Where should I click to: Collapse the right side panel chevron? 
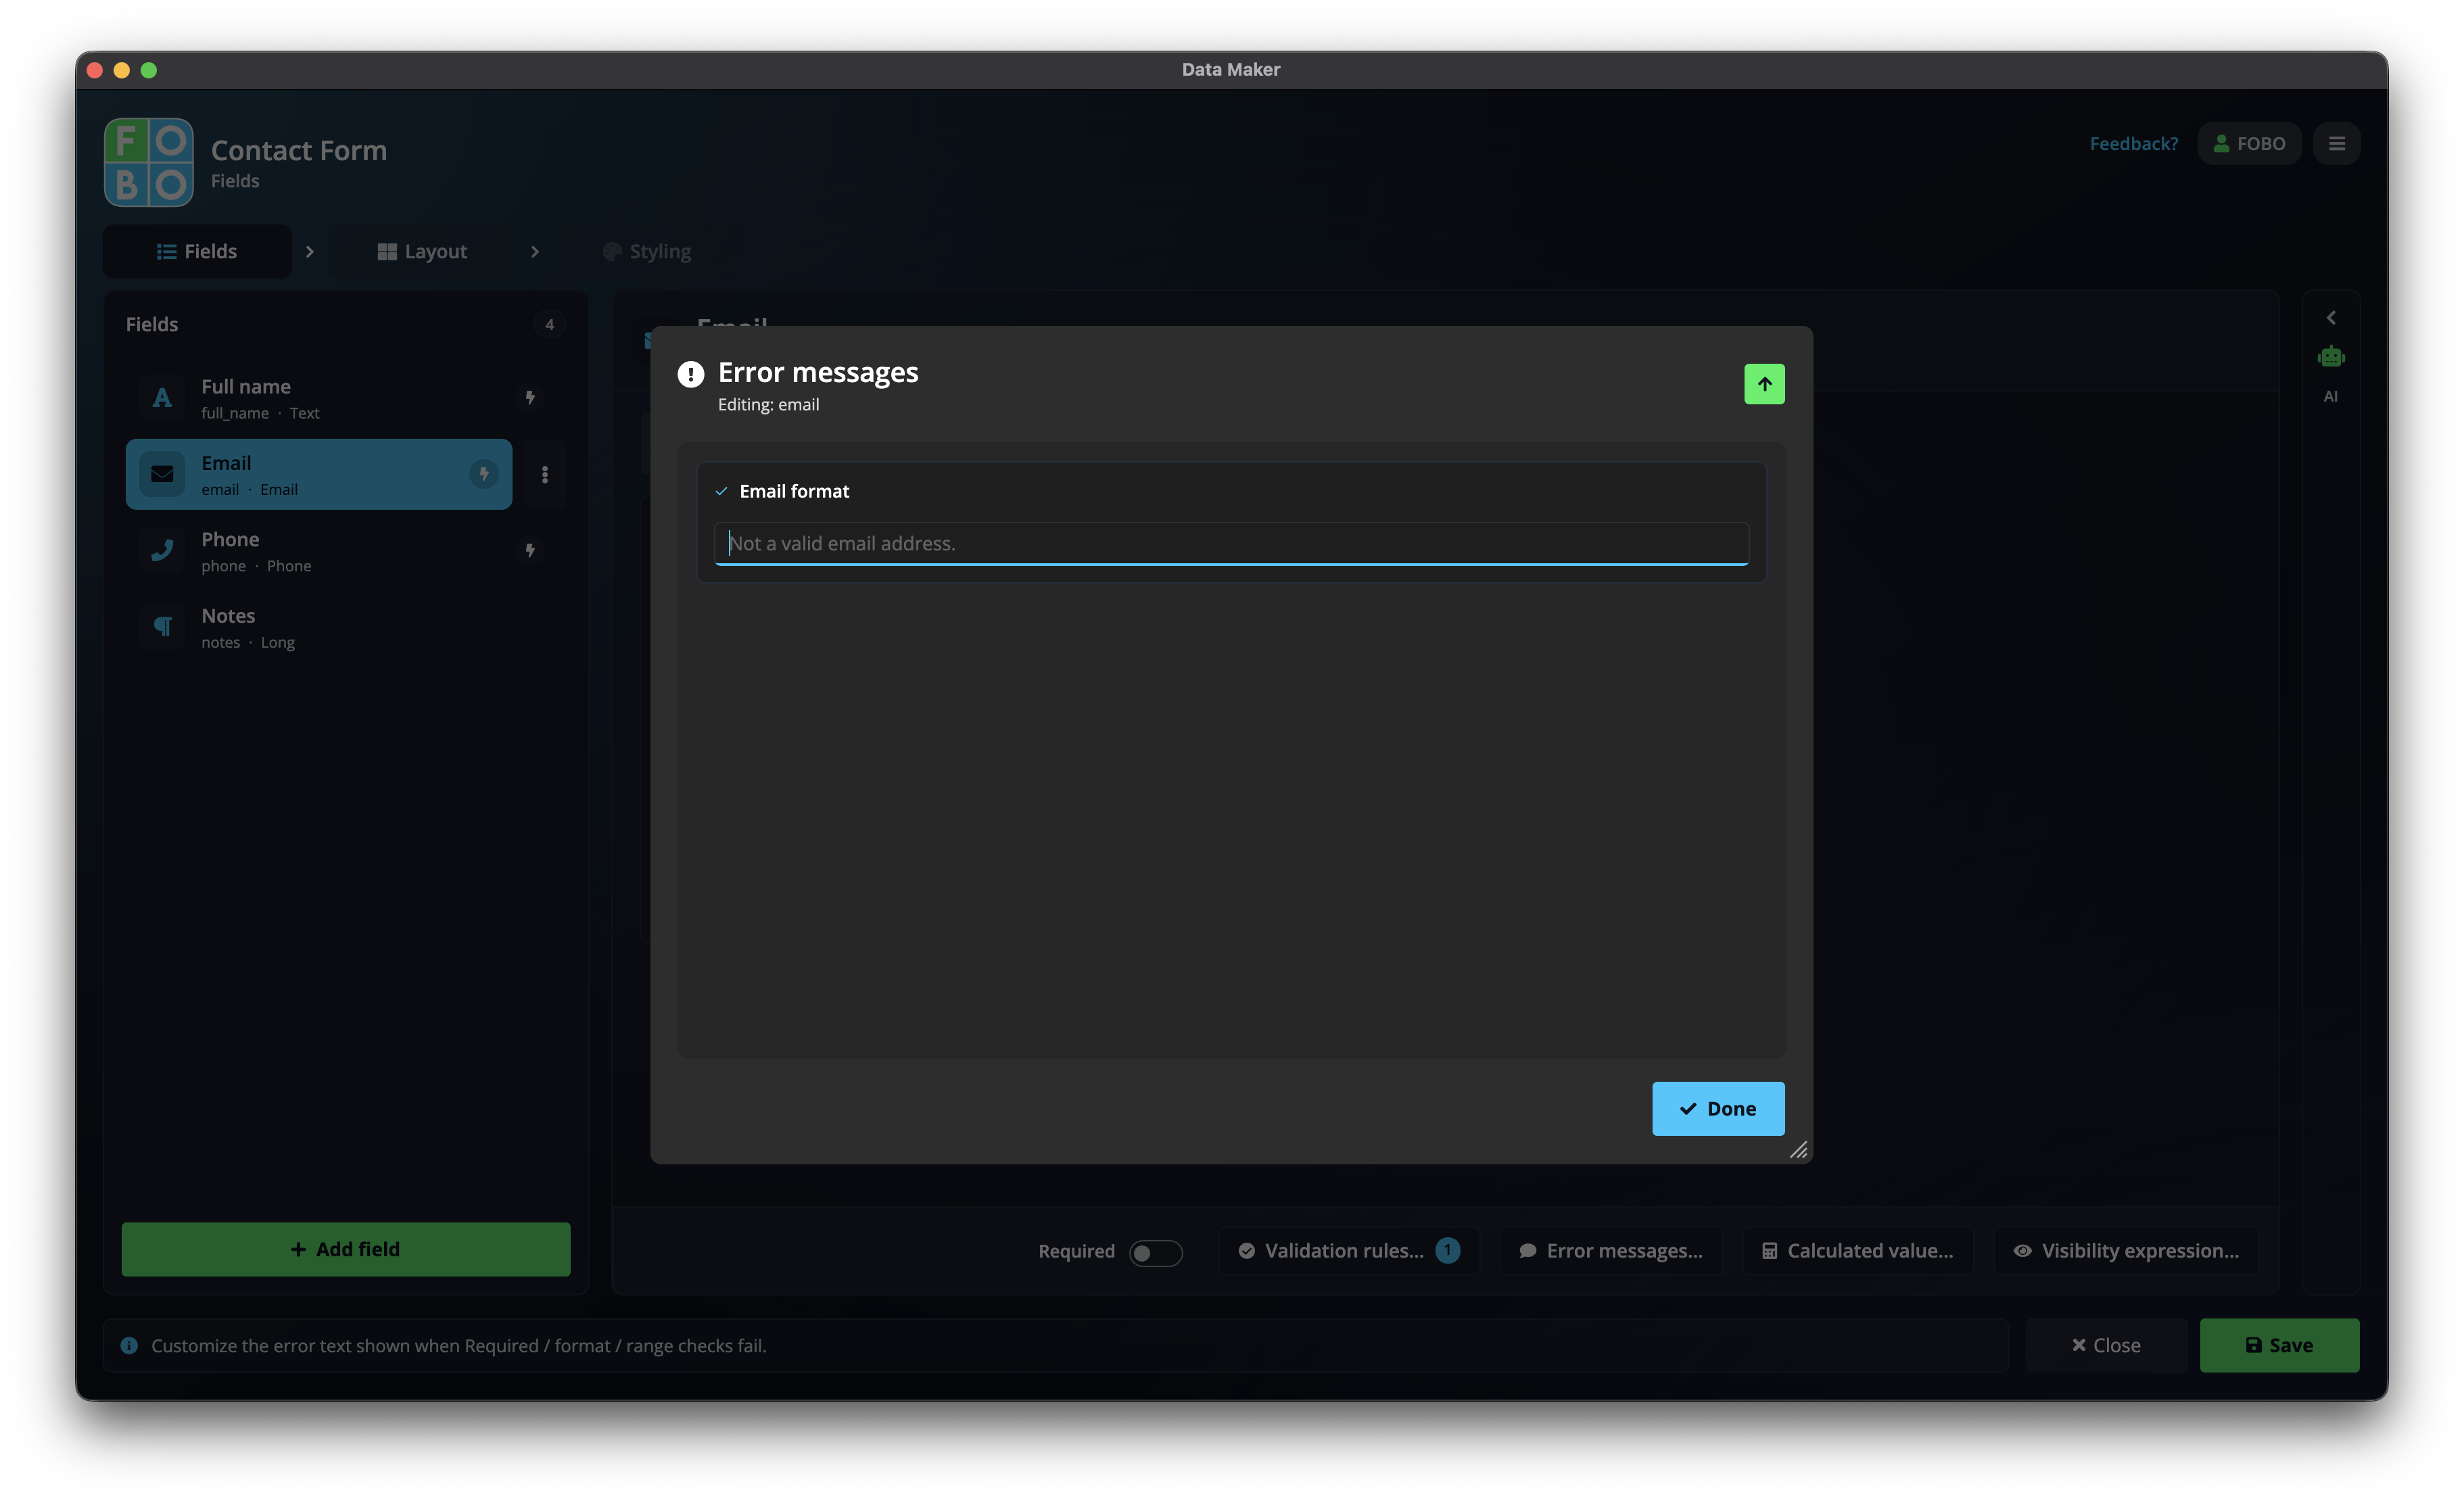(x=2330, y=318)
